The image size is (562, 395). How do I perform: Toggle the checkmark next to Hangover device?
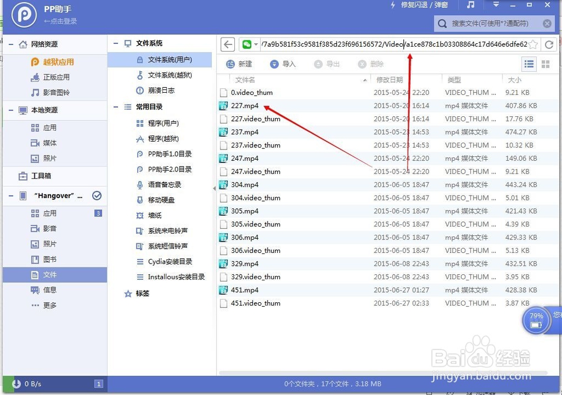tap(98, 197)
